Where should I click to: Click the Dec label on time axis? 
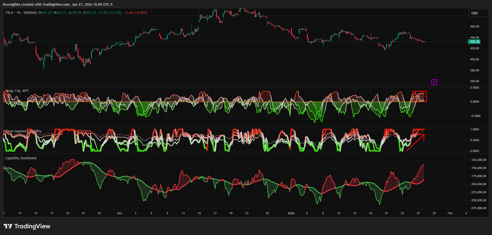click(x=120, y=213)
